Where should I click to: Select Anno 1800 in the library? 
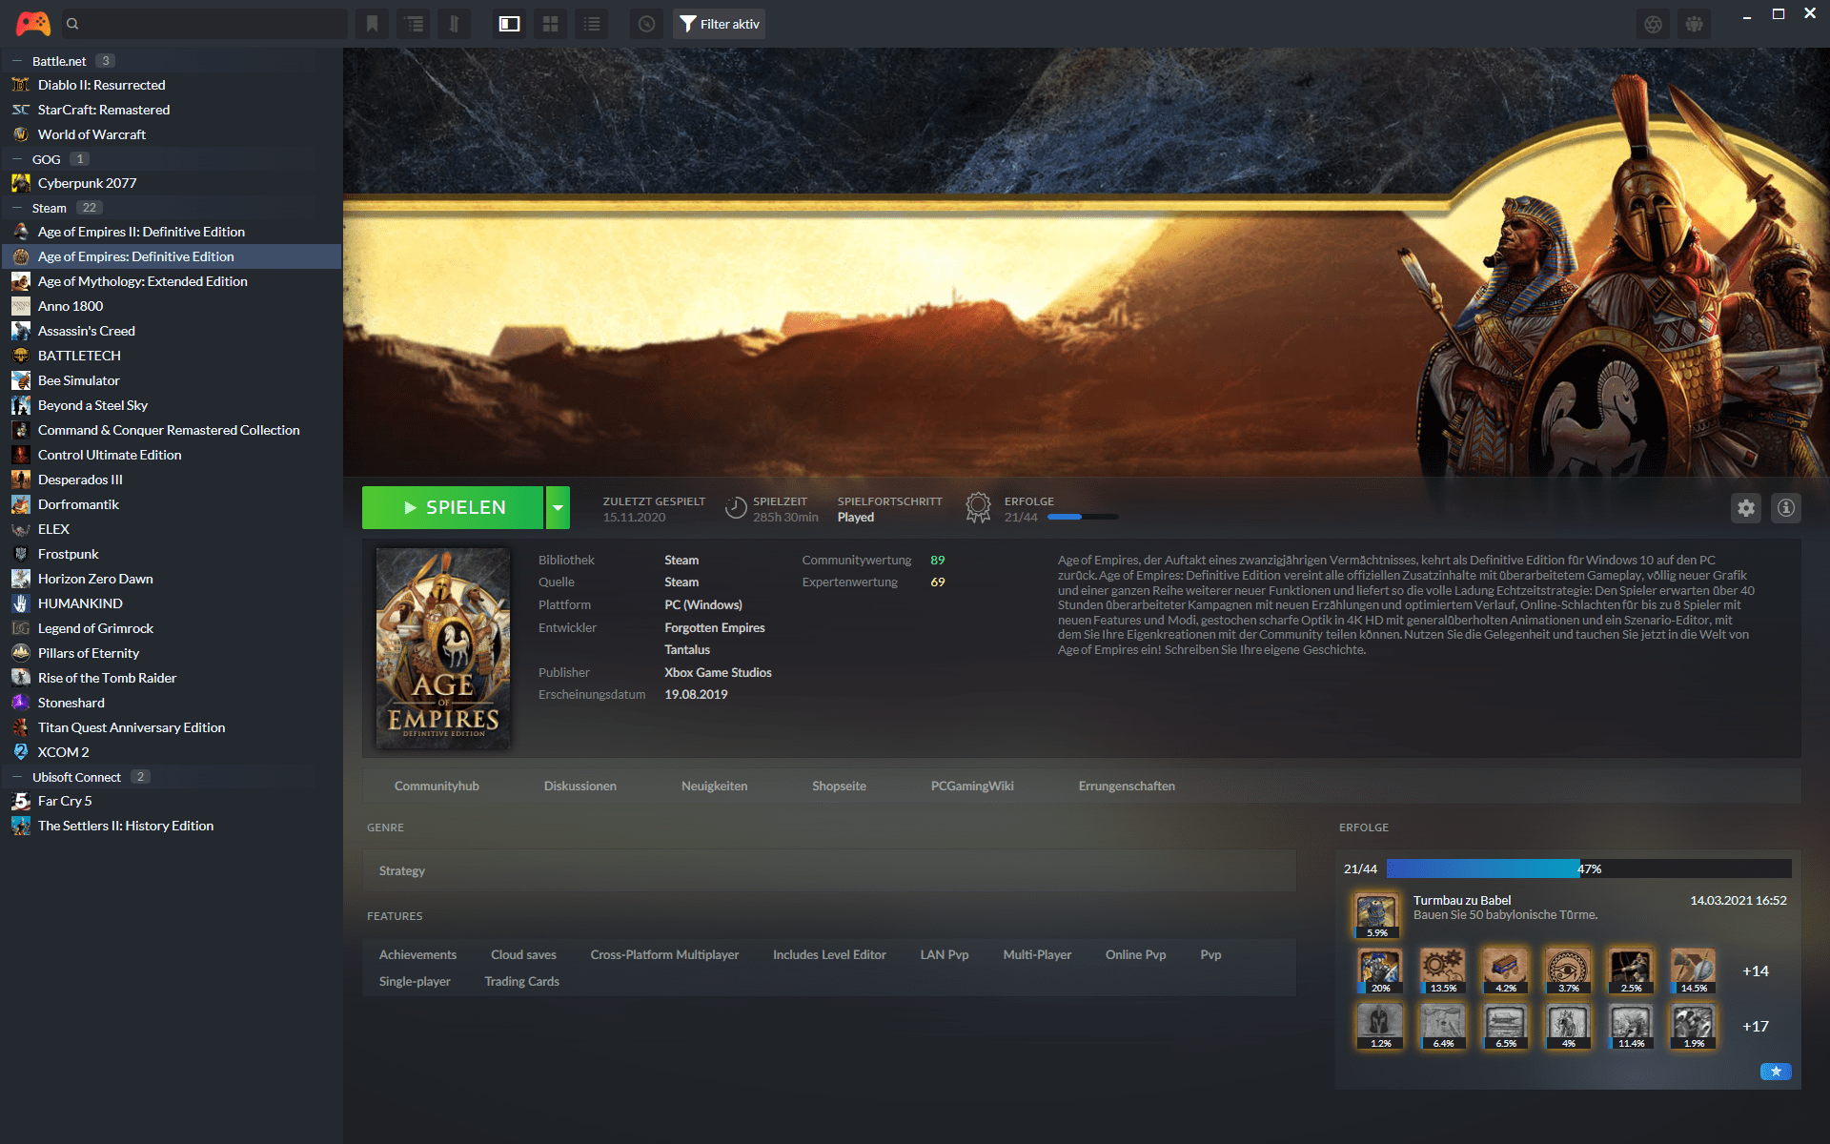[x=172, y=306]
